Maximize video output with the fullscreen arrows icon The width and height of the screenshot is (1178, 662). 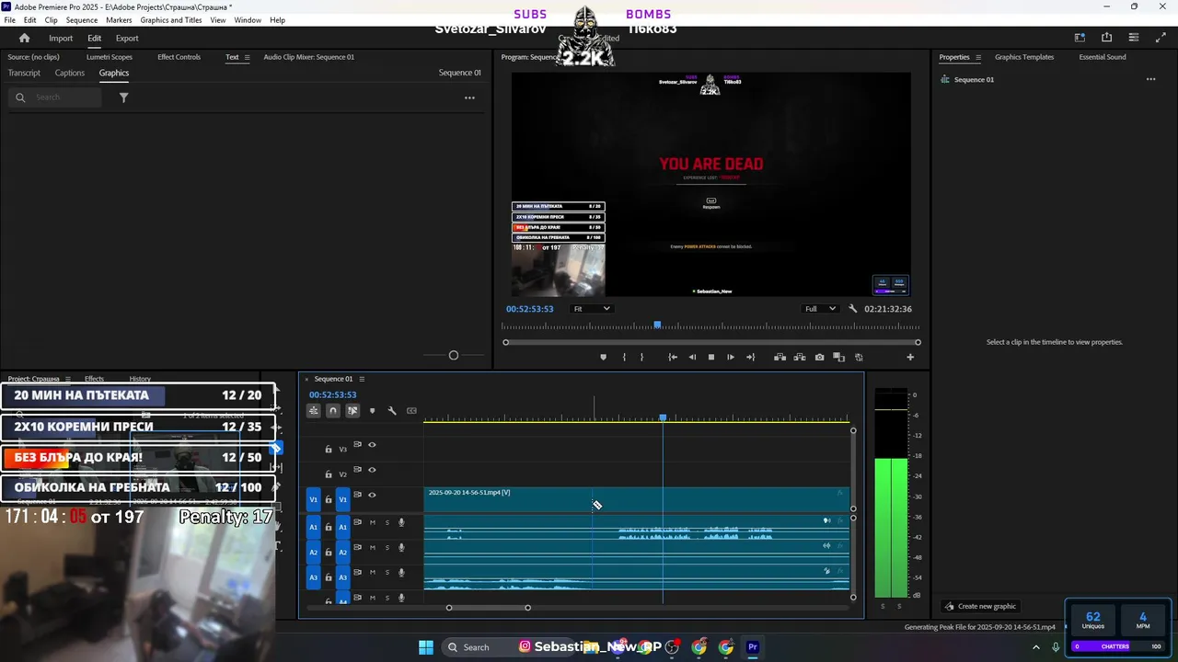point(1160,38)
